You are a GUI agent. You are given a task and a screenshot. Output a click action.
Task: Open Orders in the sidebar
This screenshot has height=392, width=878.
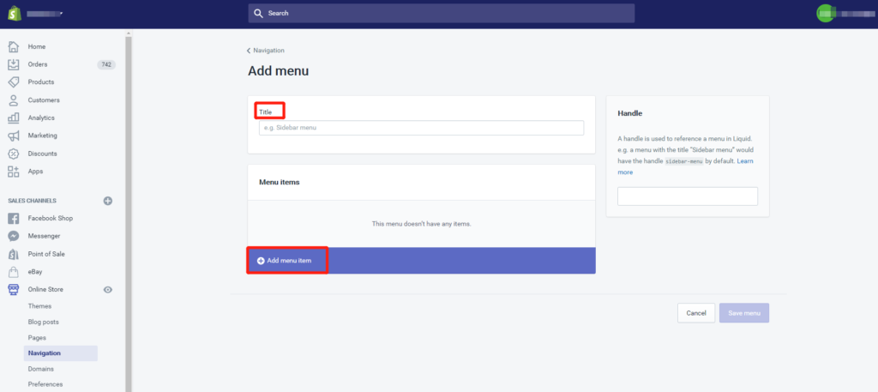point(38,64)
